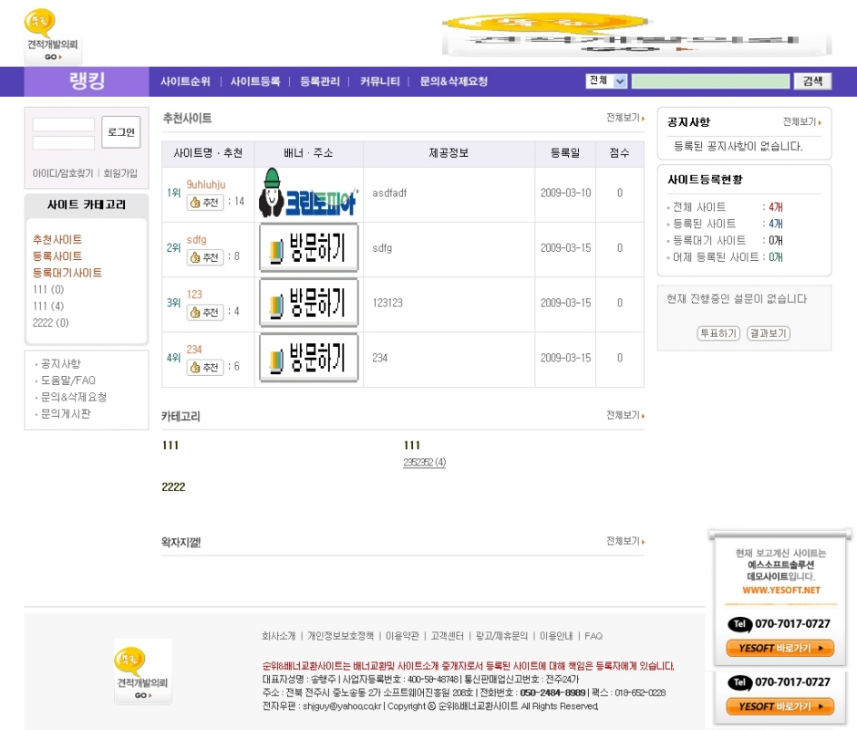Open the 사이트순위 menu item
The height and width of the screenshot is (730, 857).
185,81
